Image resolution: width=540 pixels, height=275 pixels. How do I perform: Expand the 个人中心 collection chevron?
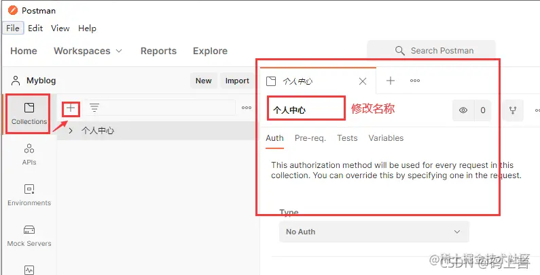71,131
